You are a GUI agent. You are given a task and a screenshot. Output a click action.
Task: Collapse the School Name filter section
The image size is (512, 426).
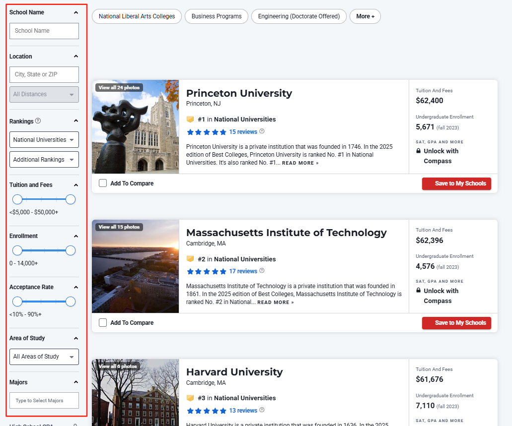[x=76, y=12]
